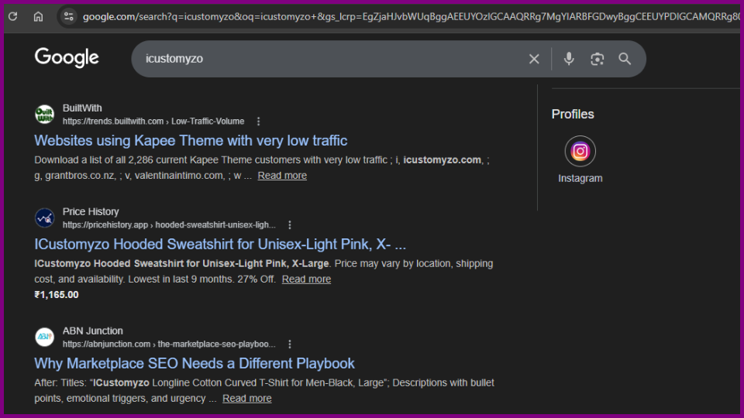Click inside the Google search box
This screenshot has height=418, width=744.
coord(325,59)
